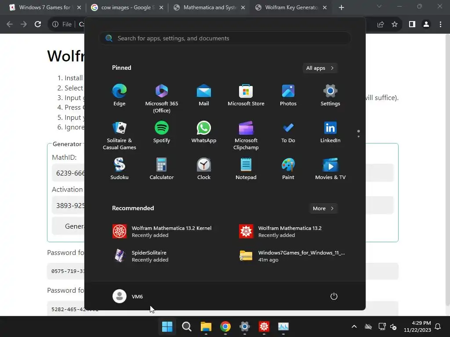Screen dimensions: 450x337
Task: Open Chrome three-dot menu
Action: (x=440, y=25)
